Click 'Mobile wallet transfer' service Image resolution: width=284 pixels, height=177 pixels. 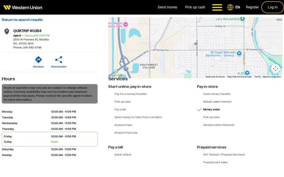[217, 102]
